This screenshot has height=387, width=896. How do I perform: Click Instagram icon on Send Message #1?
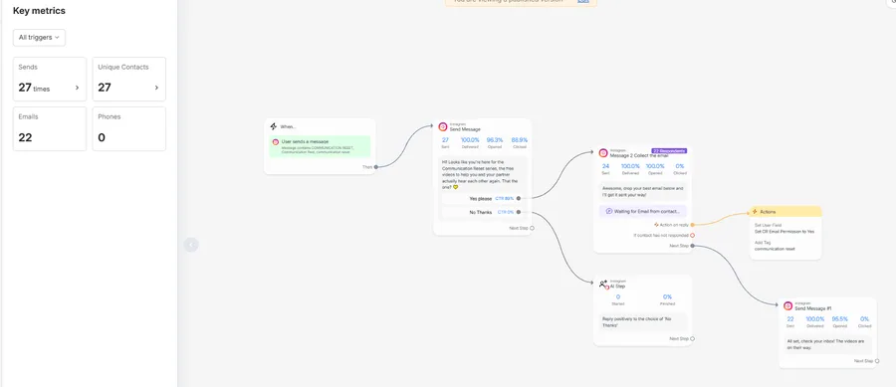[788, 306]
